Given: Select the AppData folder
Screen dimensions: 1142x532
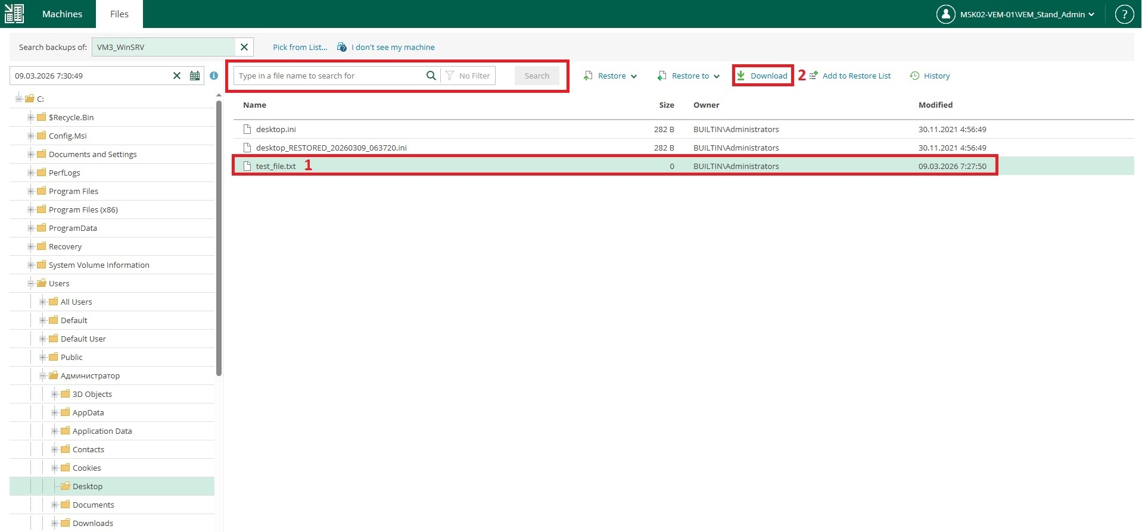Looking at the screenshot, I should pyautogui.click(x=88, y=412).
